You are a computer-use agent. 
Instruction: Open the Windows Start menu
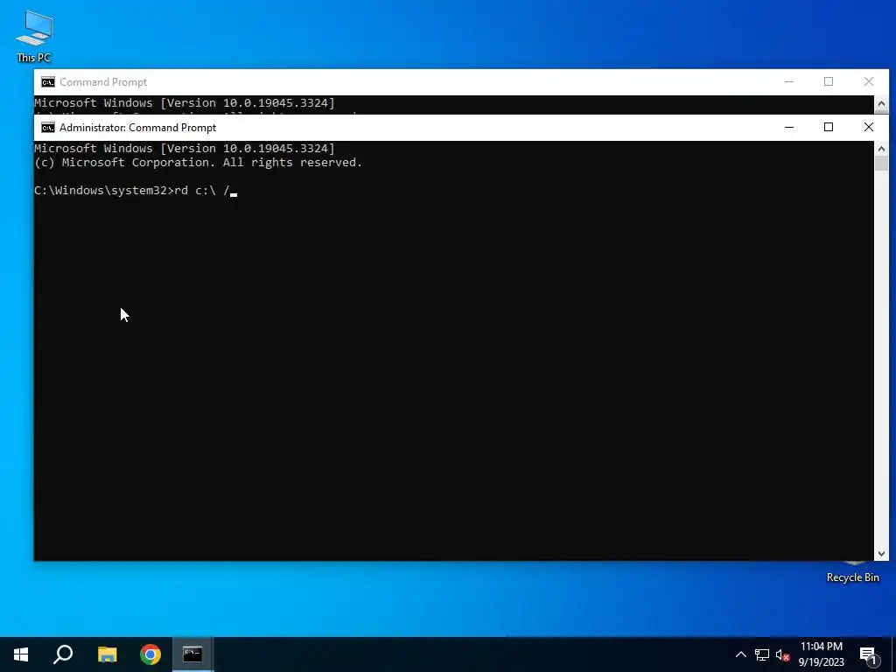click(21, 654)
